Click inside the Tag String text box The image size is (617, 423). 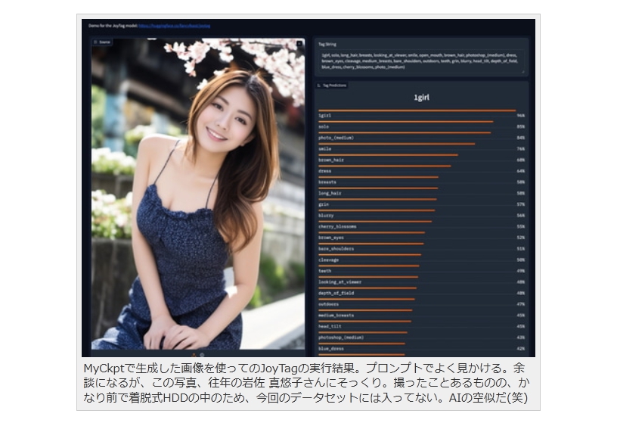pos(421,61)
